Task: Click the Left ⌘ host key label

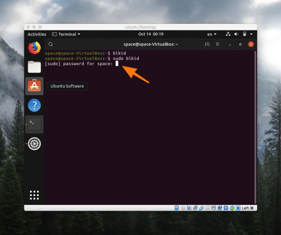Action: 248,208
